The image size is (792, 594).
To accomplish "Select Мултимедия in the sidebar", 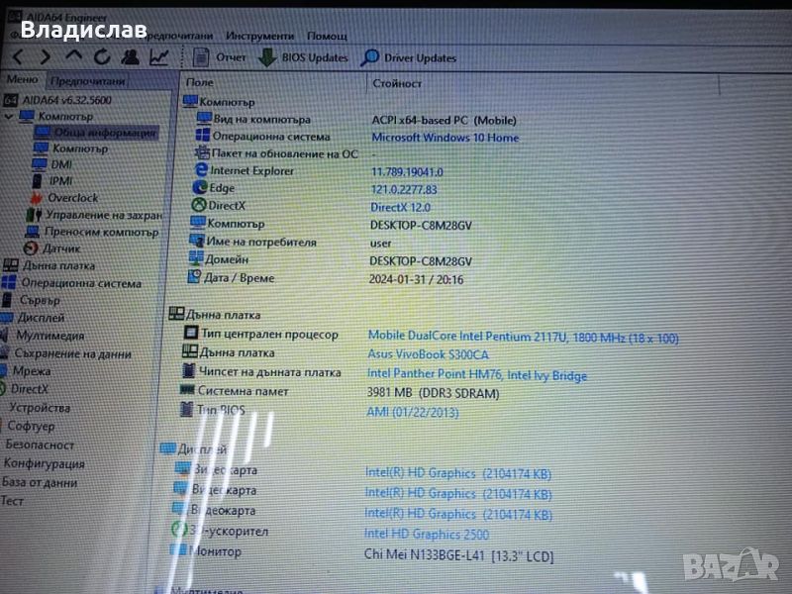I will point(43,336).
